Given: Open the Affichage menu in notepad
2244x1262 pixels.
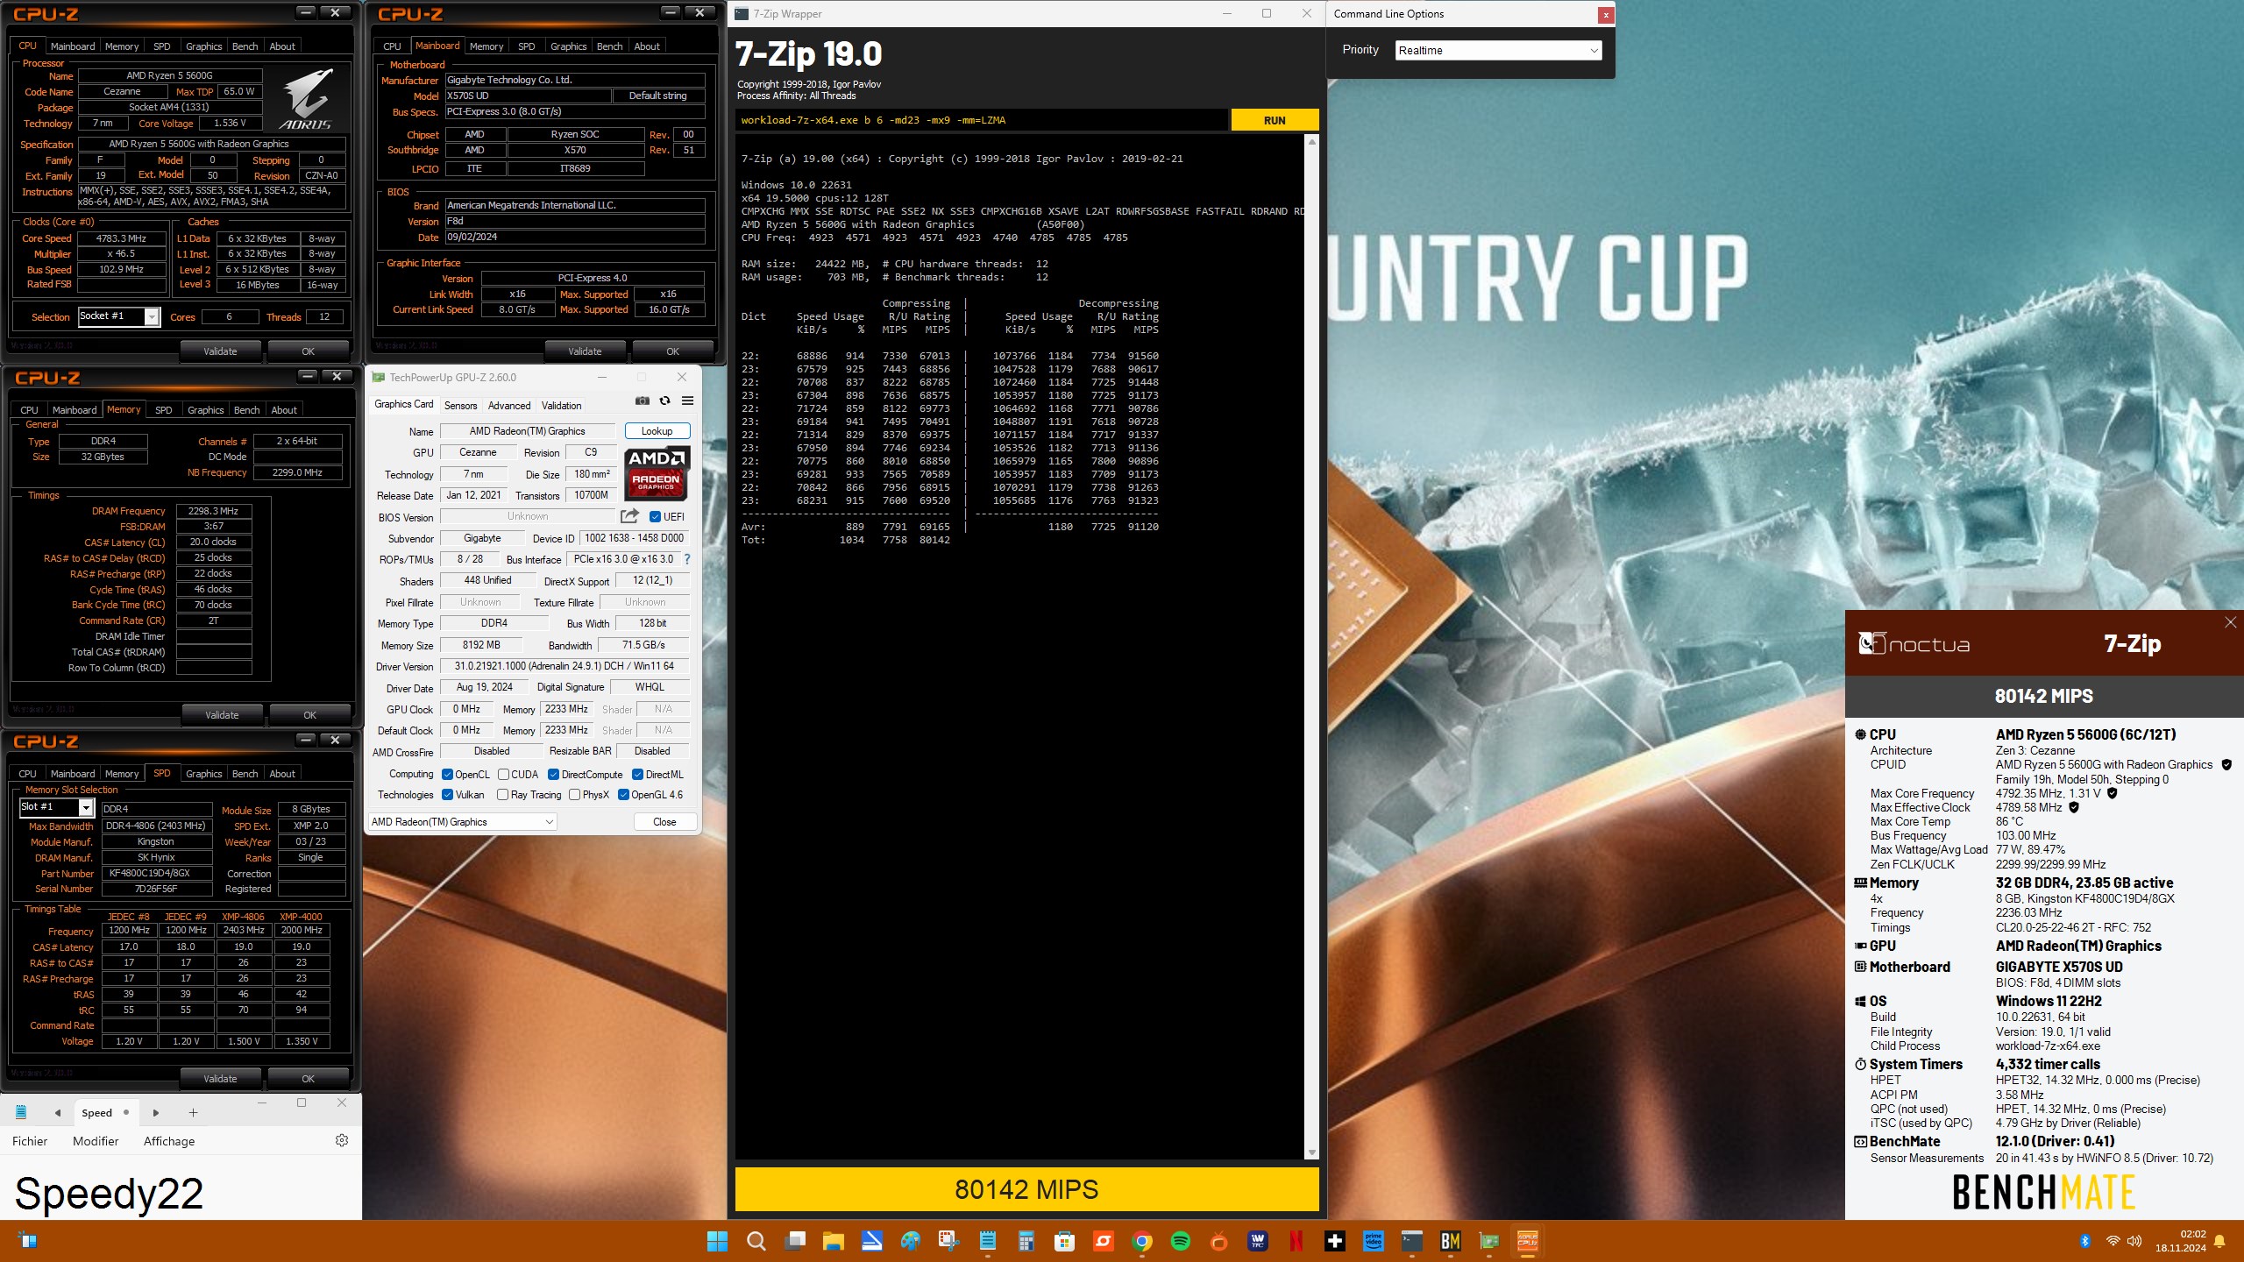Looking at the screenshot, I should (x=169, y=1141).
